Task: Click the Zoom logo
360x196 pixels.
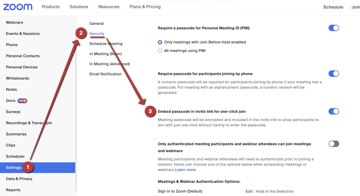Action: (18, 7)
